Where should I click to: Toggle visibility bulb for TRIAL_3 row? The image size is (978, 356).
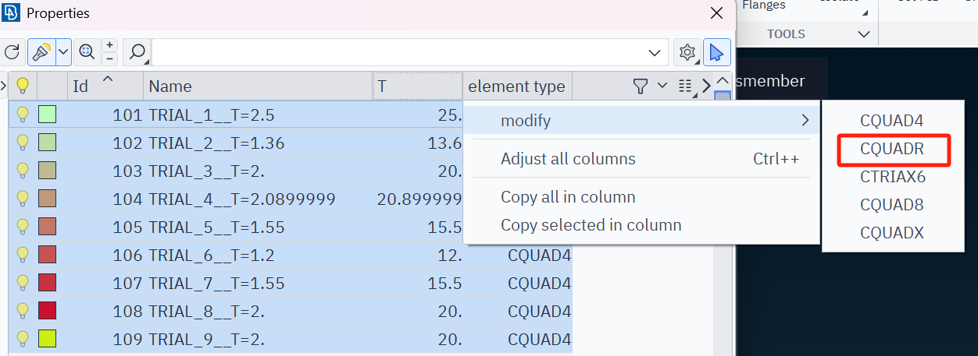[23, 171]
